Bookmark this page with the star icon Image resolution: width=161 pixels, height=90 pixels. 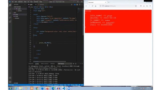tap(136, 6)
